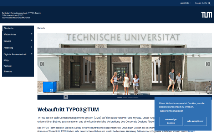Click the Google Suche text in the top bar
The image size is (214, 133).
point(201,3)
